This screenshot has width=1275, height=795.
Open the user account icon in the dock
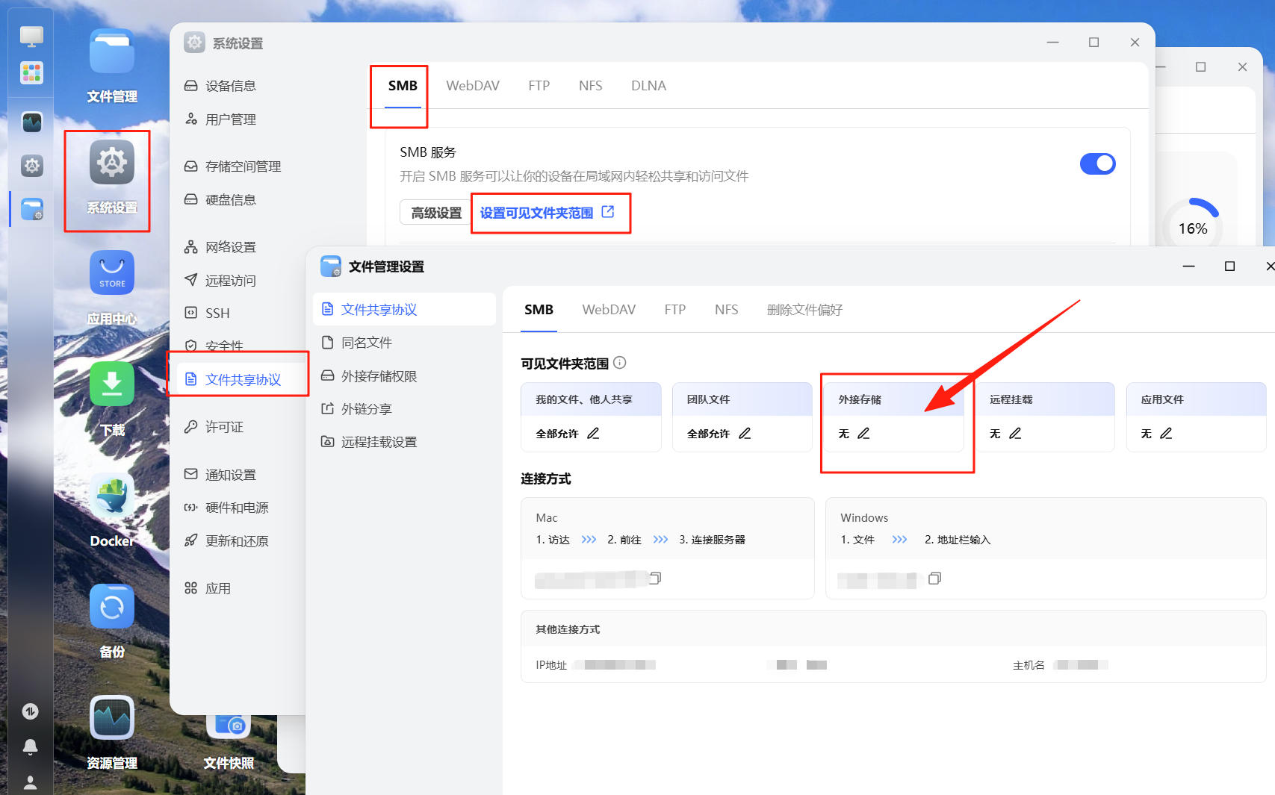tap(30, 782)
